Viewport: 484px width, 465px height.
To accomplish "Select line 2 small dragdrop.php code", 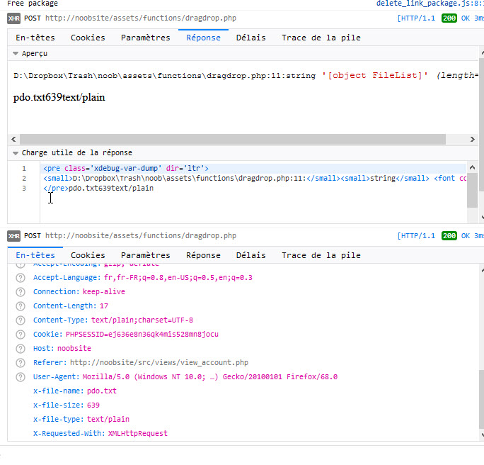I will (x=255, y=179).
